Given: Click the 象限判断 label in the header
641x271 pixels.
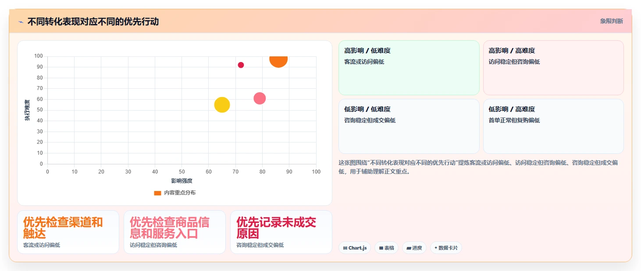Looking at the screenshot, I should (611, 21).
